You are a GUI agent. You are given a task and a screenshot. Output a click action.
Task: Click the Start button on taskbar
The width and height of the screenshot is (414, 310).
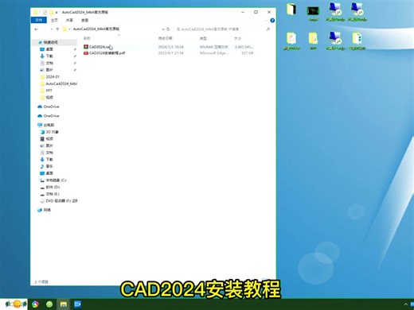click(16, 304)
